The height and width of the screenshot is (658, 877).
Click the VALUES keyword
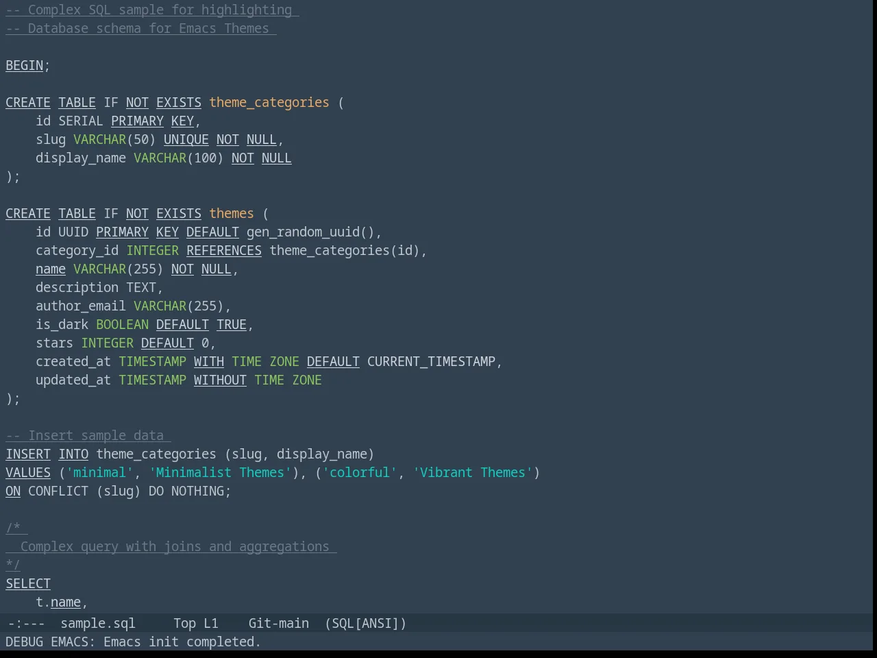click(28, 473)
